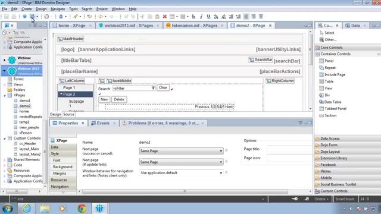Viewport: 381px width, 214px height.
Task: Expand the Views tree node
Action: coord(5,84)
